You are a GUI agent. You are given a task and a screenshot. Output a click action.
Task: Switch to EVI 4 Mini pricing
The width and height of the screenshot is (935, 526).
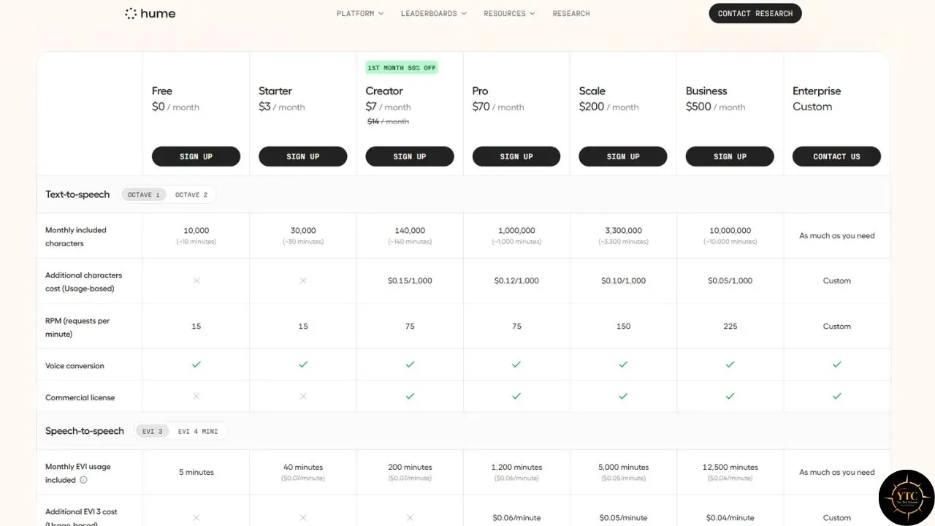pos(198,431)
